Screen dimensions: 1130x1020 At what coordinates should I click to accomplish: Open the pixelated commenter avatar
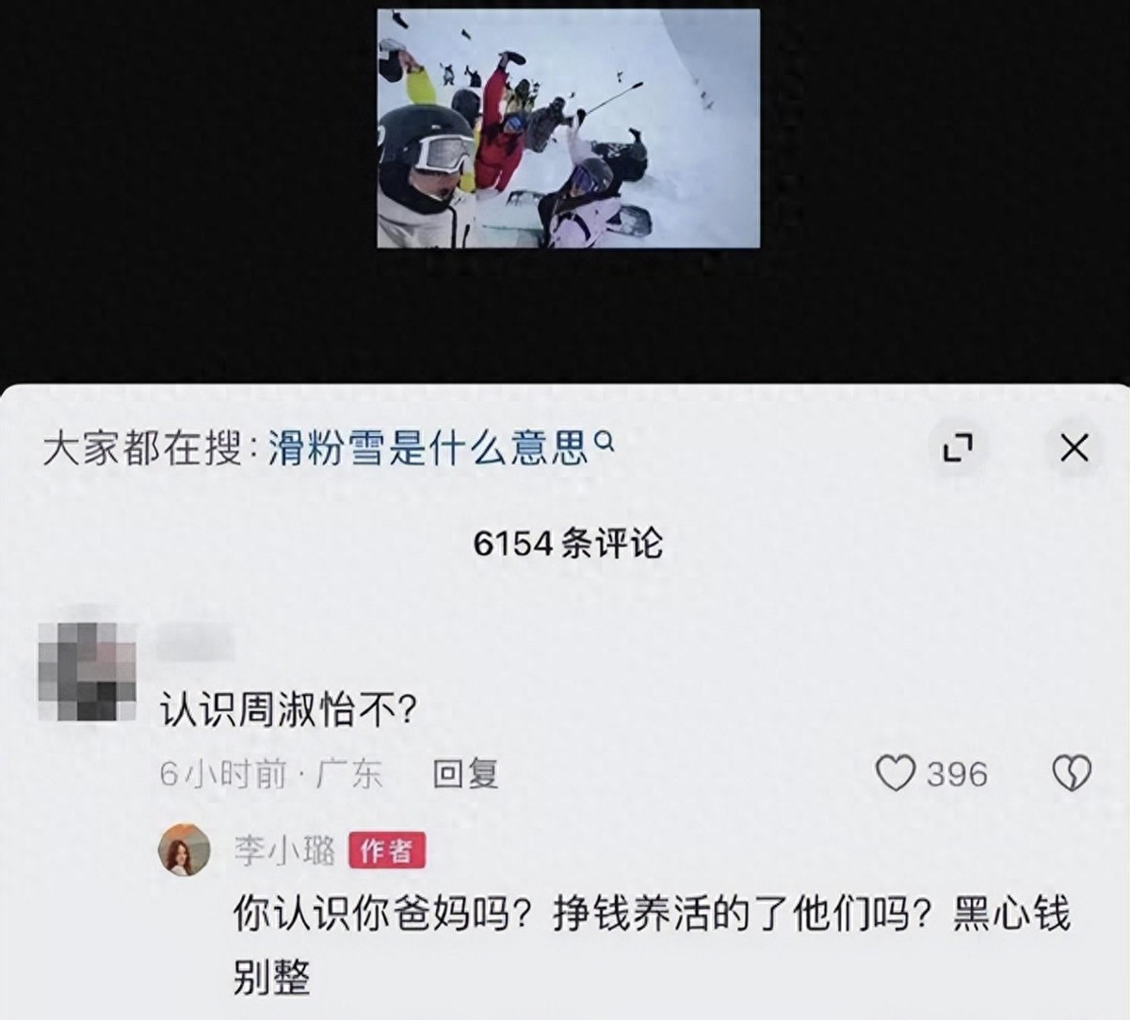coord(88,672)
